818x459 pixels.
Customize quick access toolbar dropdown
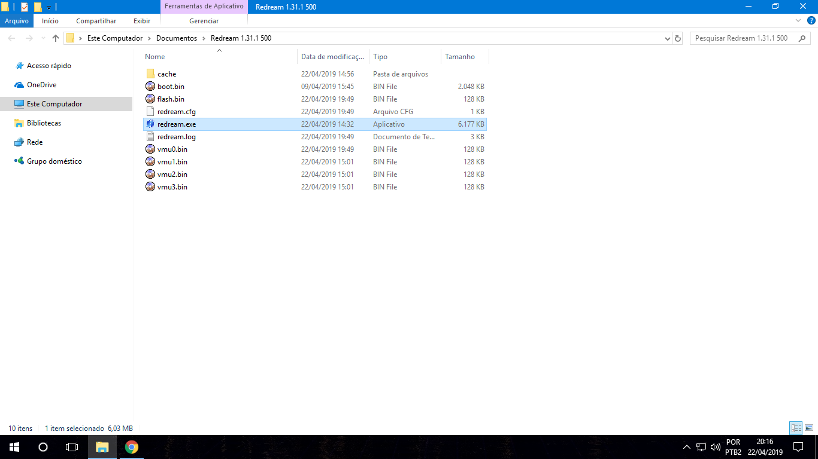click(49, 8)
